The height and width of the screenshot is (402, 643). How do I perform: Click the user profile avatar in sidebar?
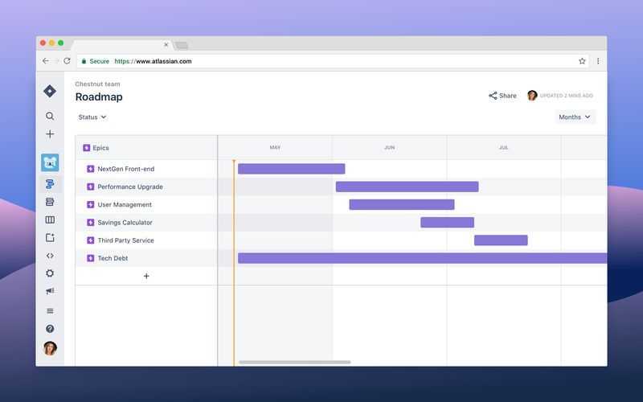click(x=50, y=348)
